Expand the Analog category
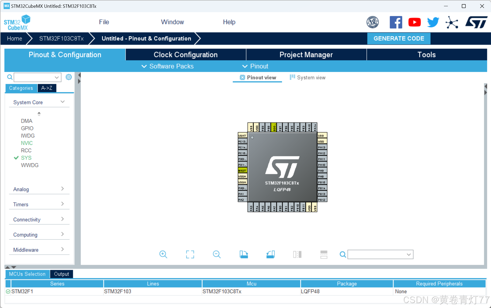This screenshot has width=491, height=308. tap(39, 189)
